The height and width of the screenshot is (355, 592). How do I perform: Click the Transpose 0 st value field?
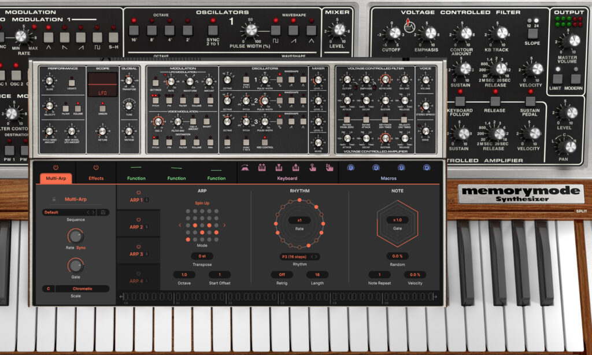coord(202,256)
